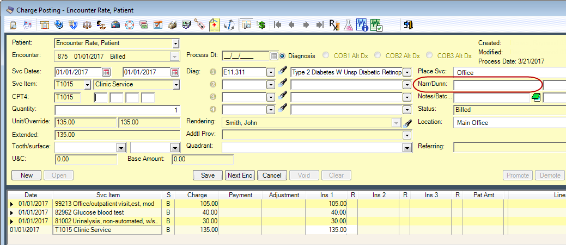Viewport: 566px width, 245px height.
Task: Click the Base Amount field
Action: (x=203, y=159)
